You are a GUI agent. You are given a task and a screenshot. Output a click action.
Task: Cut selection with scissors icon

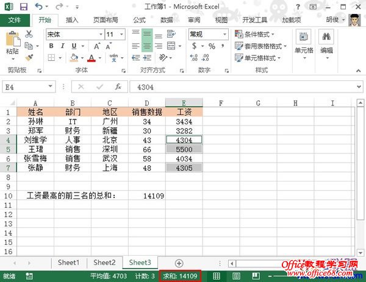pyautogui.click(x=29, y=34)
